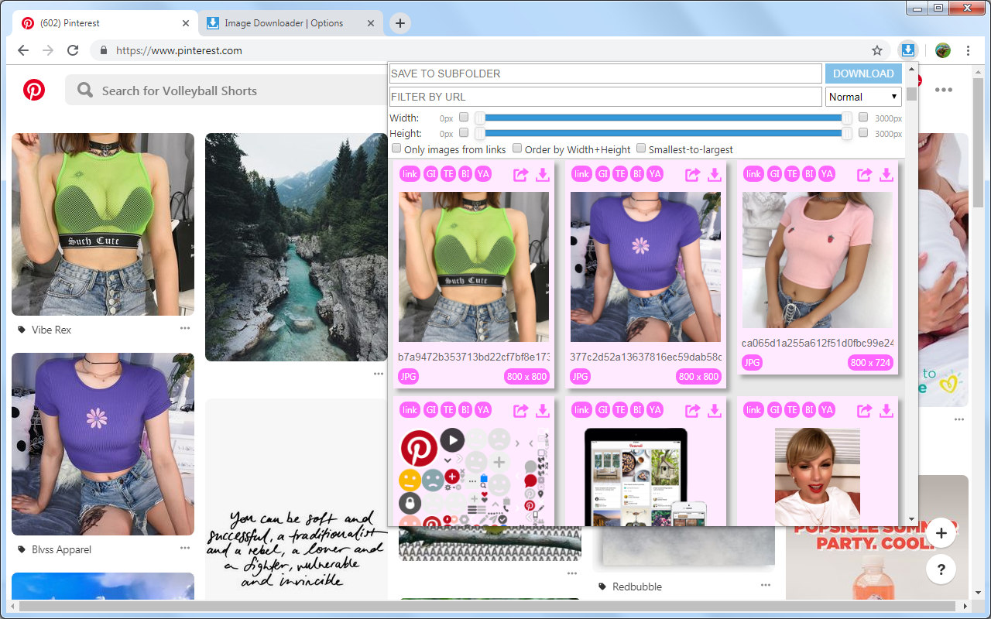Download the Pinterest icon sprite sheet image
Screen dimensions: 991x619
tap(543, 410)
